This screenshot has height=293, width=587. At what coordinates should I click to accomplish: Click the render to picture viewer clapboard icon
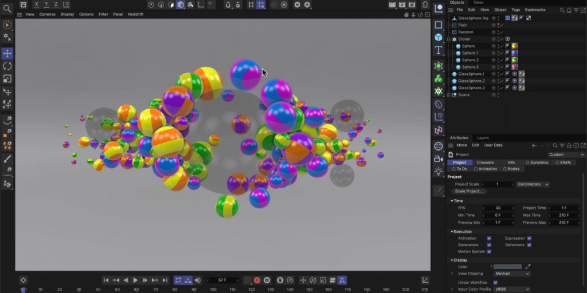pos(402,5)
